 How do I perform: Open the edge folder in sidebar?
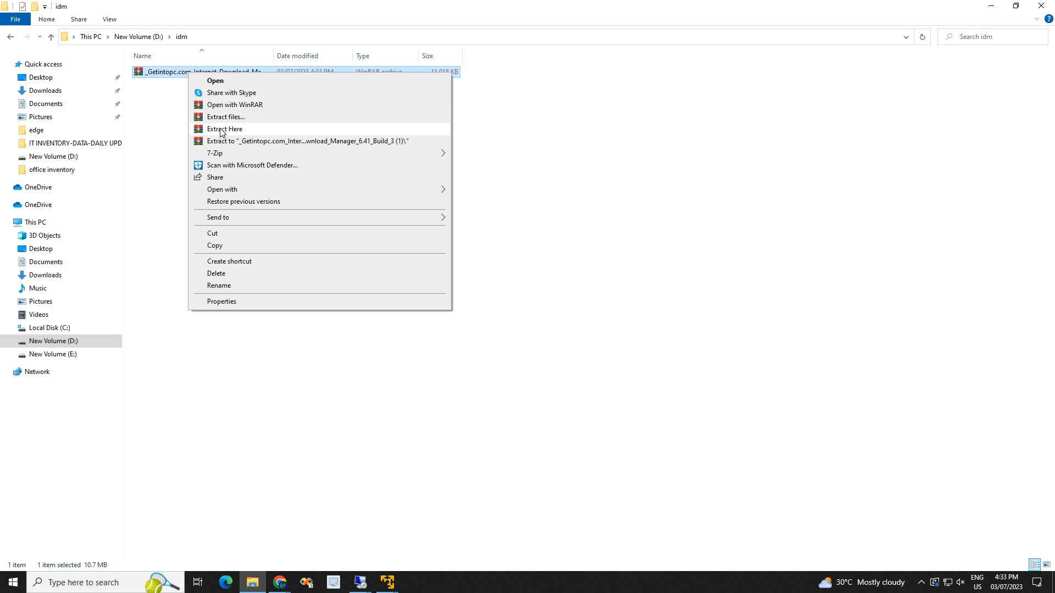coord(36,130)
